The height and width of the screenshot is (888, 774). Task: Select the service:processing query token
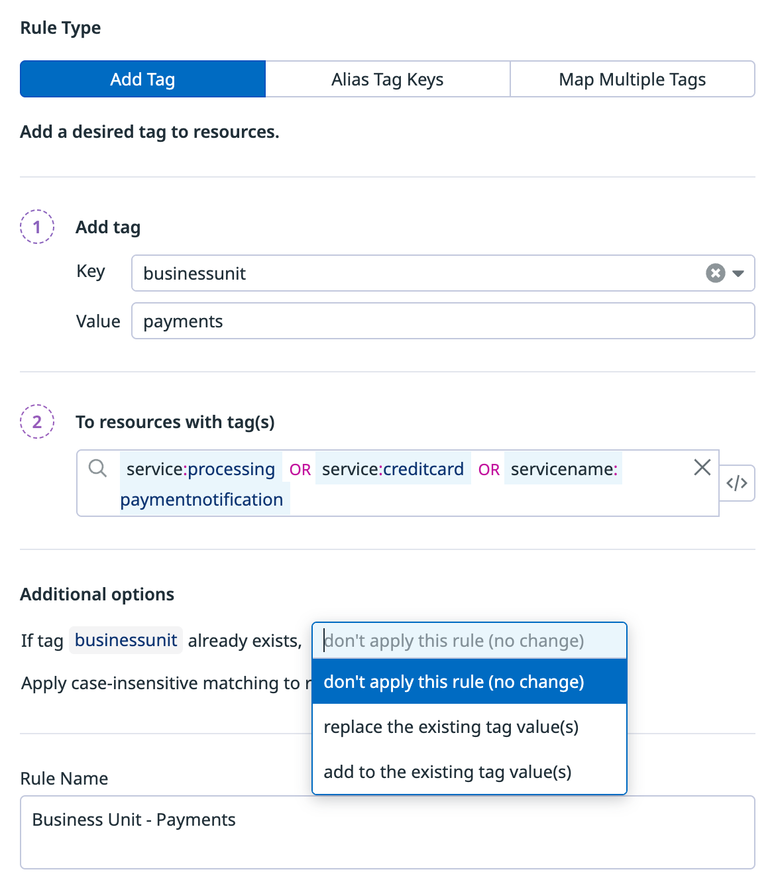coord(200,469)
